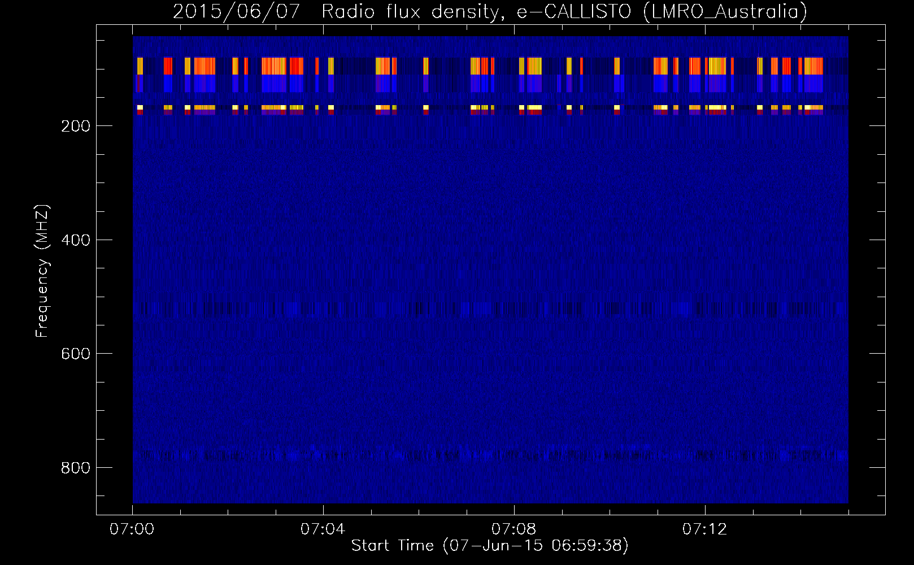Click the plot title '2015/06/07 Radio flux density'

click(490, 11)
